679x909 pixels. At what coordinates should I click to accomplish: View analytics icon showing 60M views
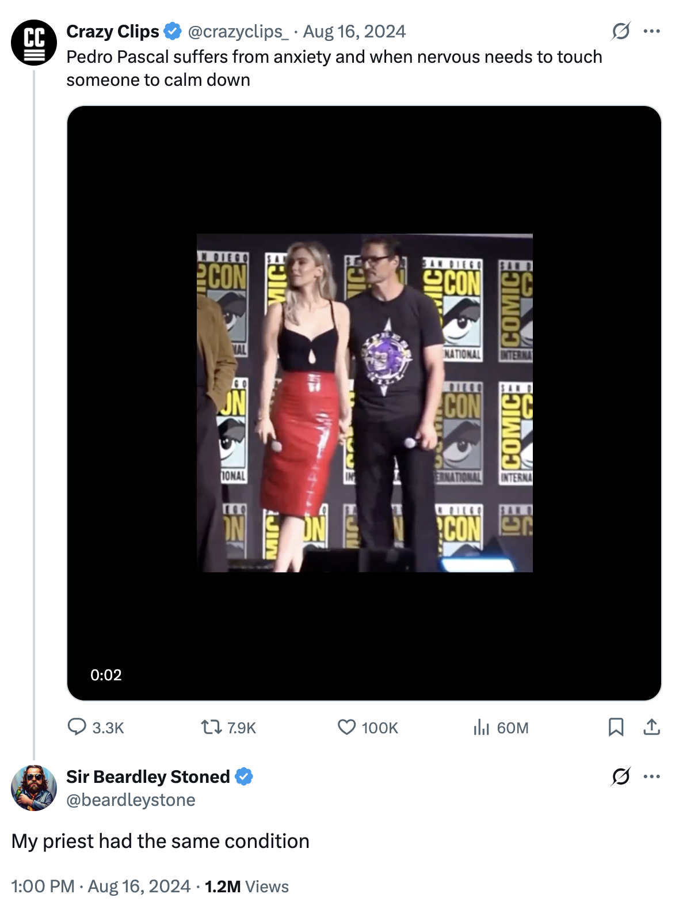point(481,728)
